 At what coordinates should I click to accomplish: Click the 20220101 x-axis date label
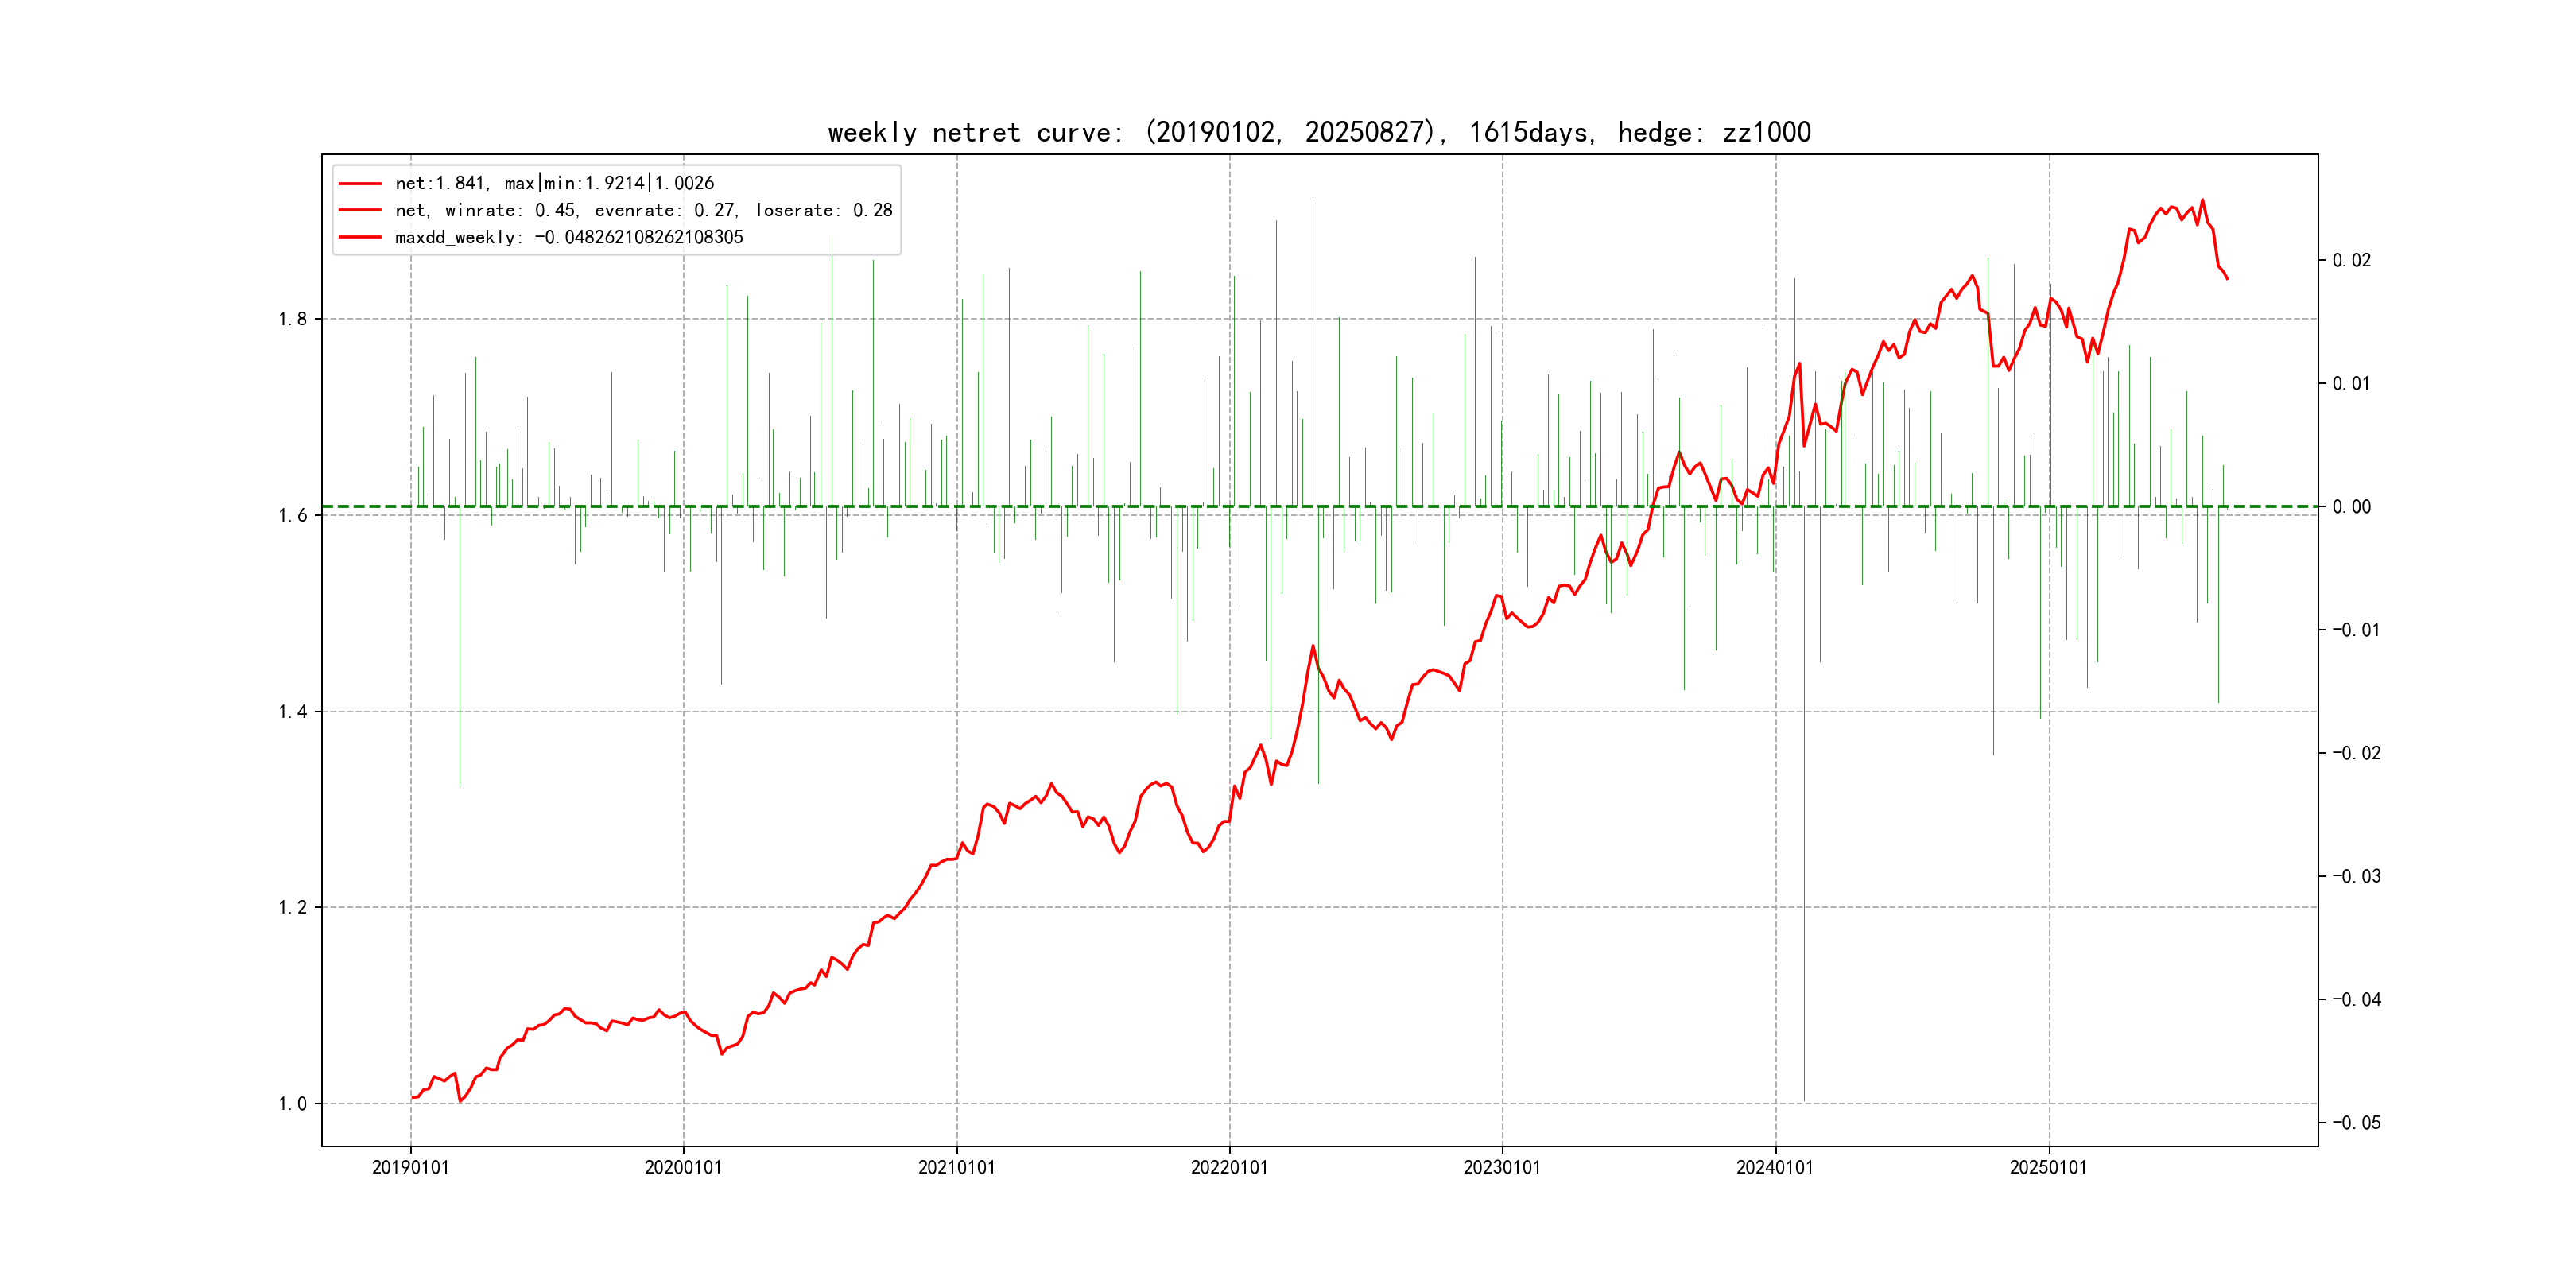pos(1229,1167)
